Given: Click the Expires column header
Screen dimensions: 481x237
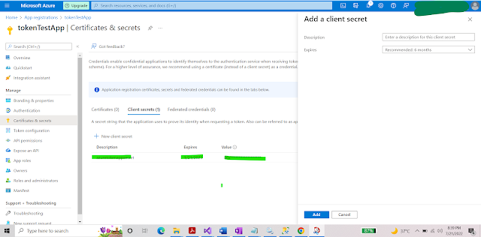Looking at the screenshot, I should (x=190, y=147).
